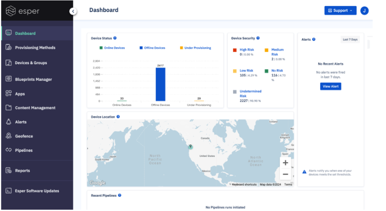This screenshot has height=211, width=386.
Task: Click the J user avatar
Action: point(364,10)
